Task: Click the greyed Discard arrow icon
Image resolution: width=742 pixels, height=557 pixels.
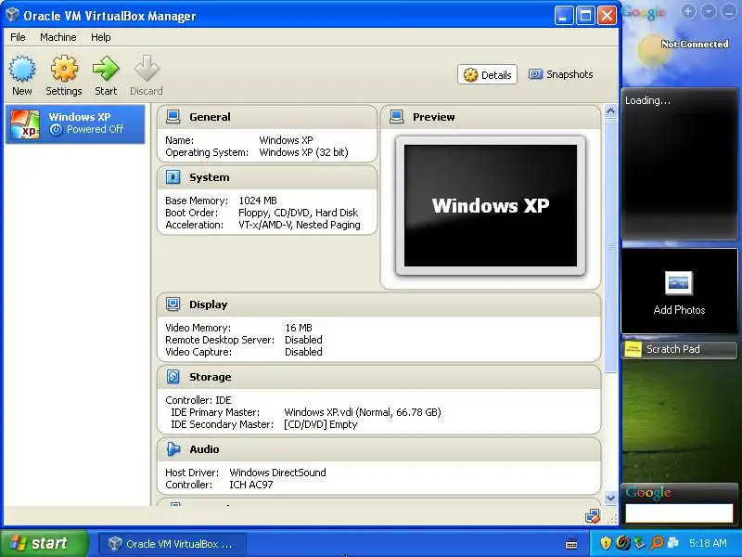Action: (x=147, y=68)
